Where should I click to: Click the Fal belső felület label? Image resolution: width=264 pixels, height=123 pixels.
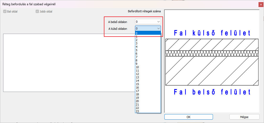[x=212, y=92]
